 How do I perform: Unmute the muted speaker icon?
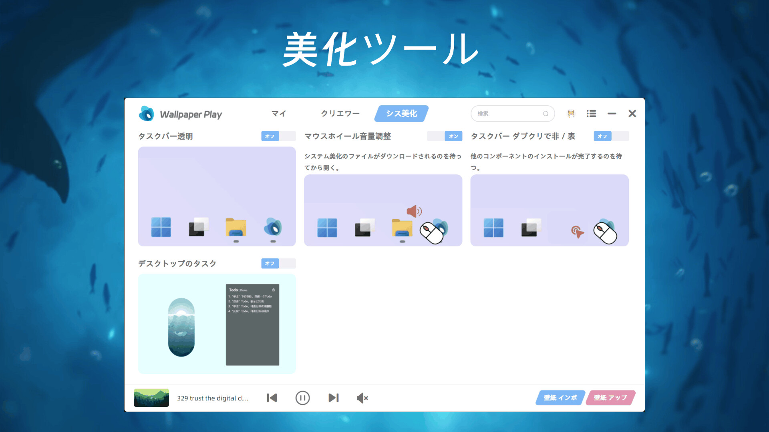362,398
